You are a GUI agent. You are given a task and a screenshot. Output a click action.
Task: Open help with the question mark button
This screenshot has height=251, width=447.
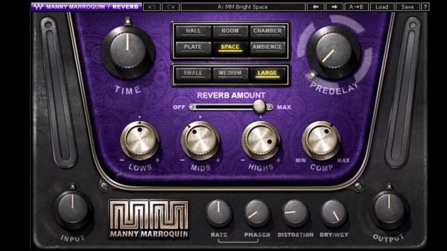(x=425, y=7)
